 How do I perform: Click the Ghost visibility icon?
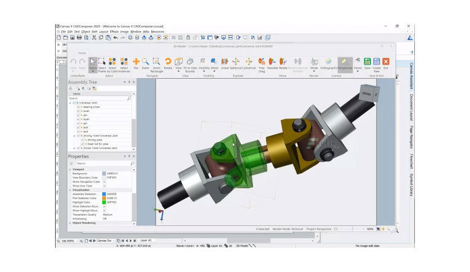coord(214,64)
